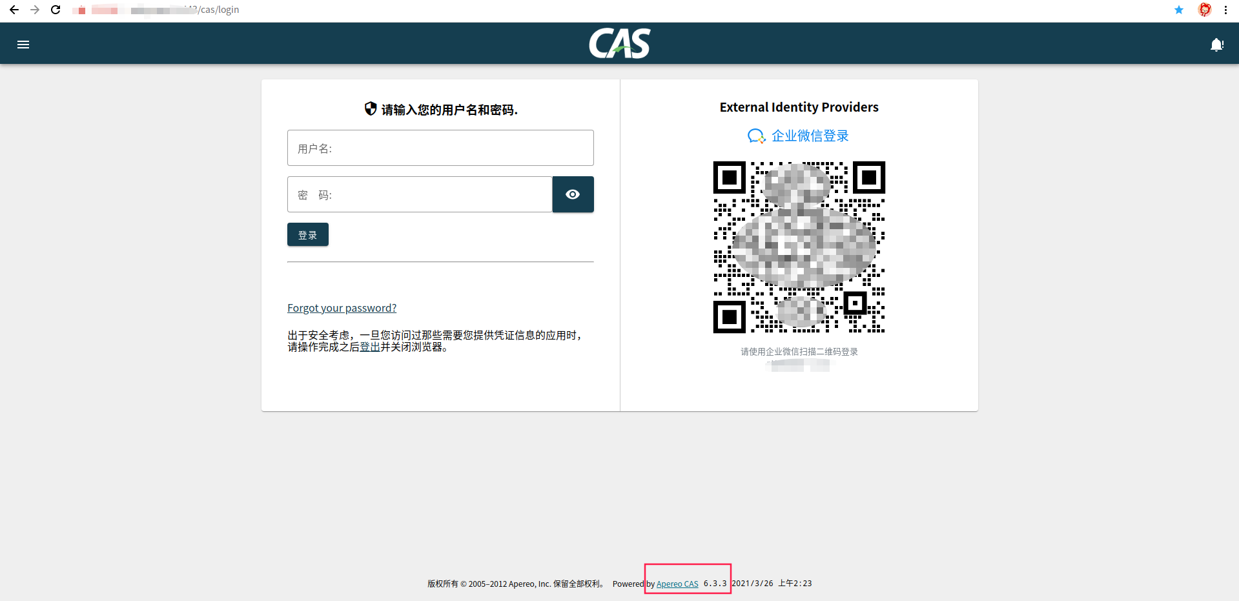Bookmark this page with the star icon
The image size is (1239, 601).
1179,10
